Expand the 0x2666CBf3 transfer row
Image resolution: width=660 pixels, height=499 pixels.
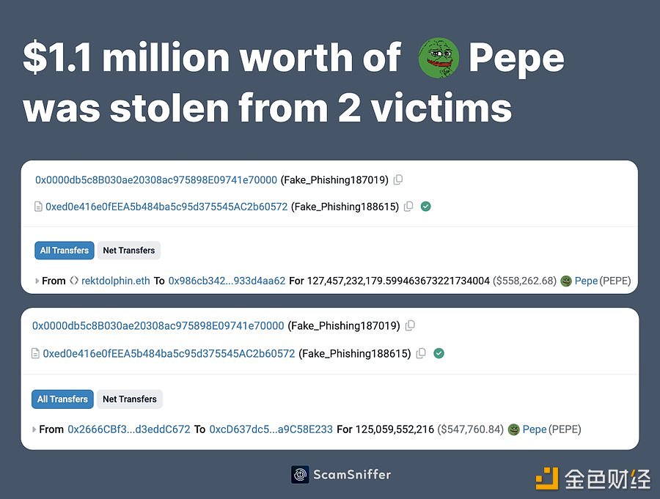point(34,429)
